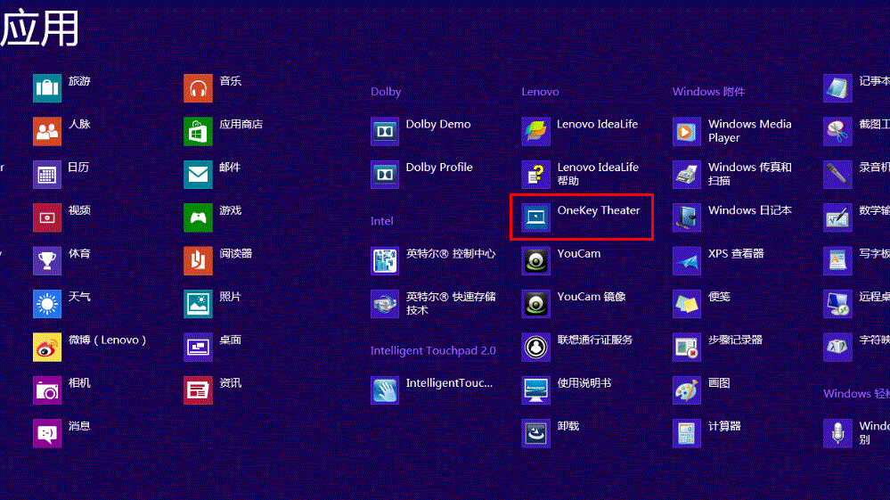Launch the YouCam 镜像 icon
Viewport: 890px width, 500px height.
tap(535, 304)
